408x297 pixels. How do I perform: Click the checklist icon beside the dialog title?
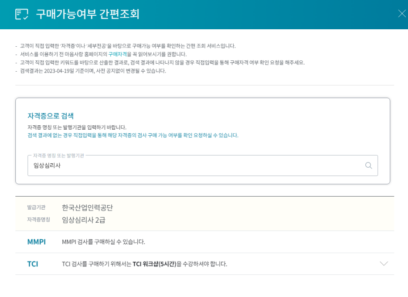click(x=22, y=14)
